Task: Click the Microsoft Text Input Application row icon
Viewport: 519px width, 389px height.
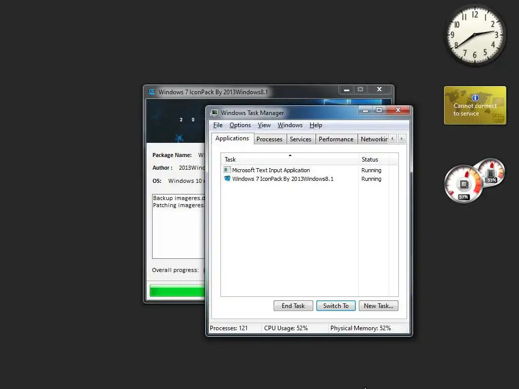Action: (x=227, y=170)
